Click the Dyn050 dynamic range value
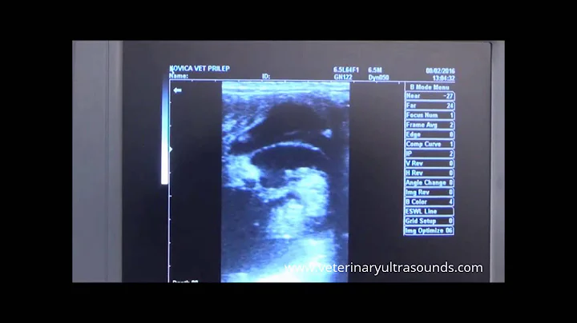The height and width of the screenshot is (323, 577). (378, 78)
